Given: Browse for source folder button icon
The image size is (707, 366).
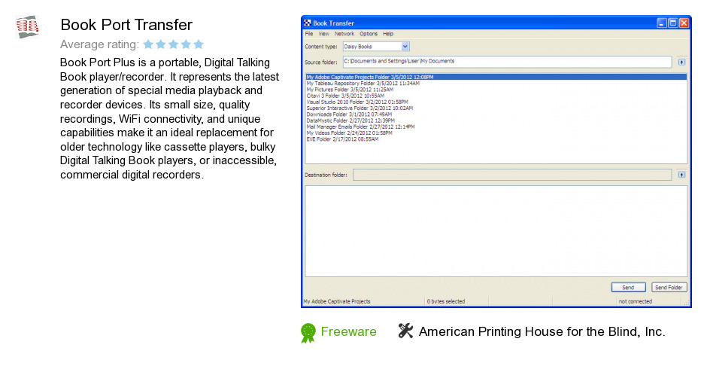Looking at the screenshot, I should pyautogui.click(x=681, y=63).
